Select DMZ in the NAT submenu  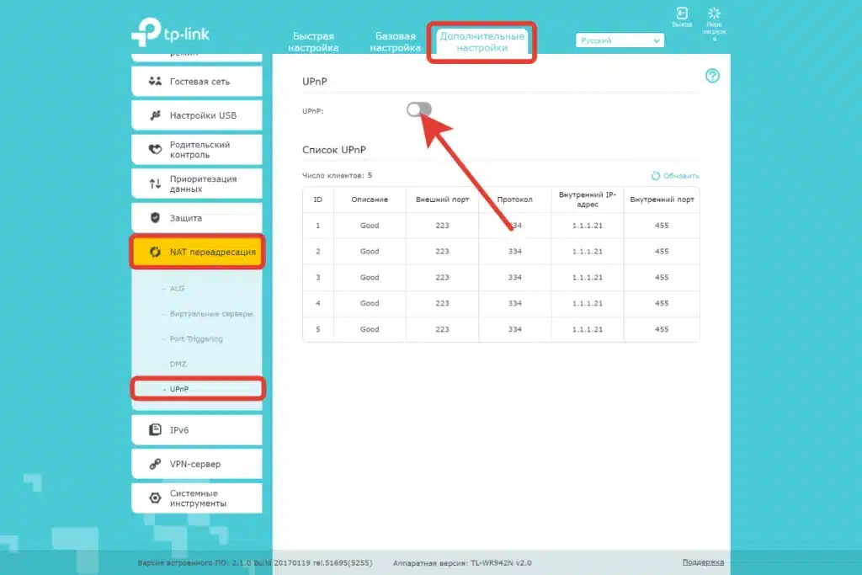point(178,364)
